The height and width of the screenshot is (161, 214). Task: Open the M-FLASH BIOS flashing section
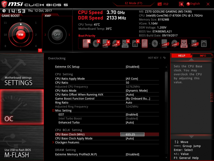pos(22,143)
